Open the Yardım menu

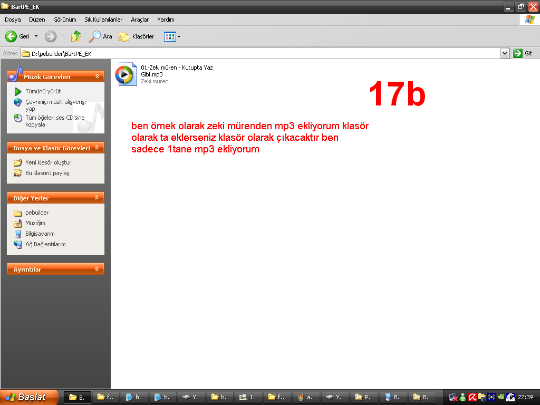click(x=166, y=20)
